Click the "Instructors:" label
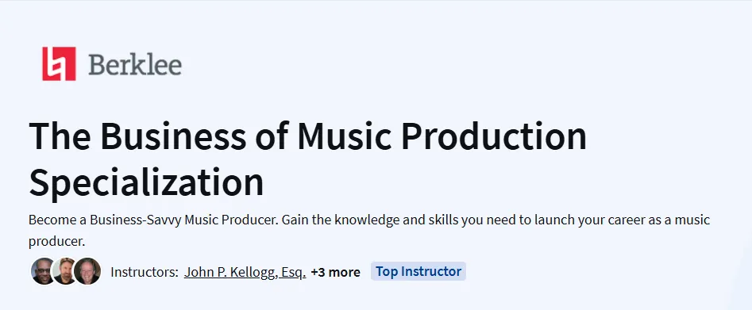Viewport: 752px width, 310px height. 145,272
